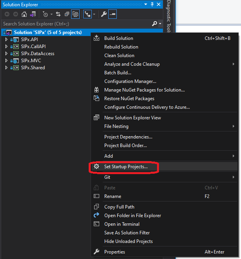Open Manage NuGet Packages for Solution
Screen dimensions: 241x259
coord(164,90)
